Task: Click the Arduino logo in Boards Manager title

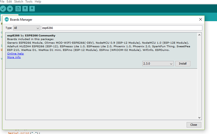Action: tap(7, 20)
